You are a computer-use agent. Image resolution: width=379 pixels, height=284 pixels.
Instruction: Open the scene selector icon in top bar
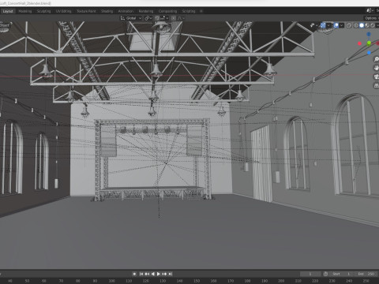pos(370,10)
